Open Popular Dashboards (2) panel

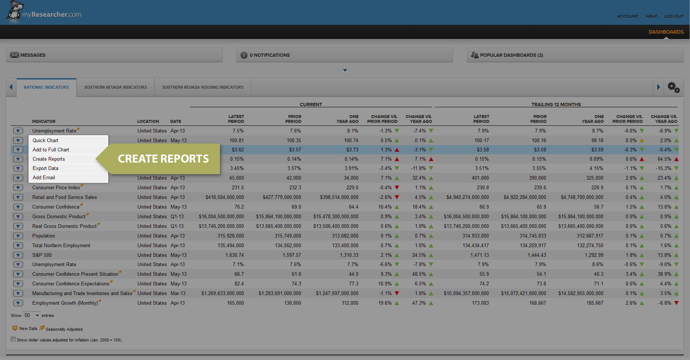[x=575, y=55]
